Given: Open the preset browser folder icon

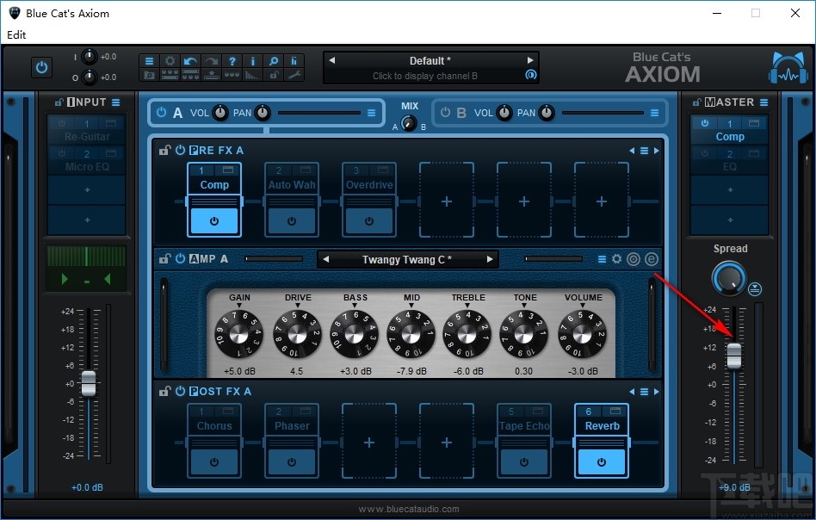Looking at the screenshot, I should [x=150, y=75].
